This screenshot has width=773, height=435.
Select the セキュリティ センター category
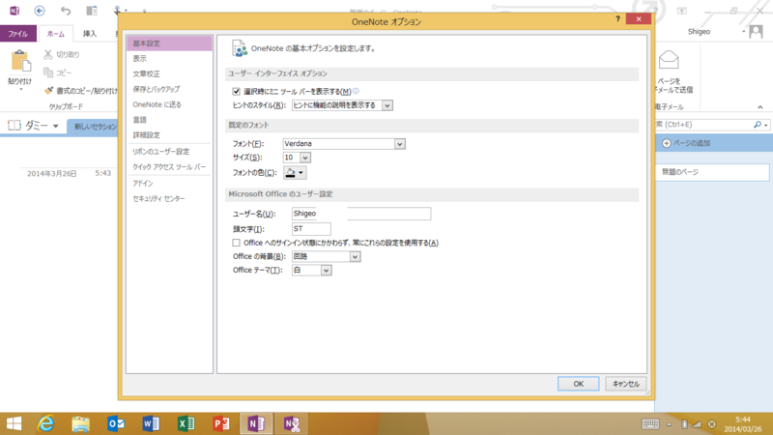click(x=169, y=198)
